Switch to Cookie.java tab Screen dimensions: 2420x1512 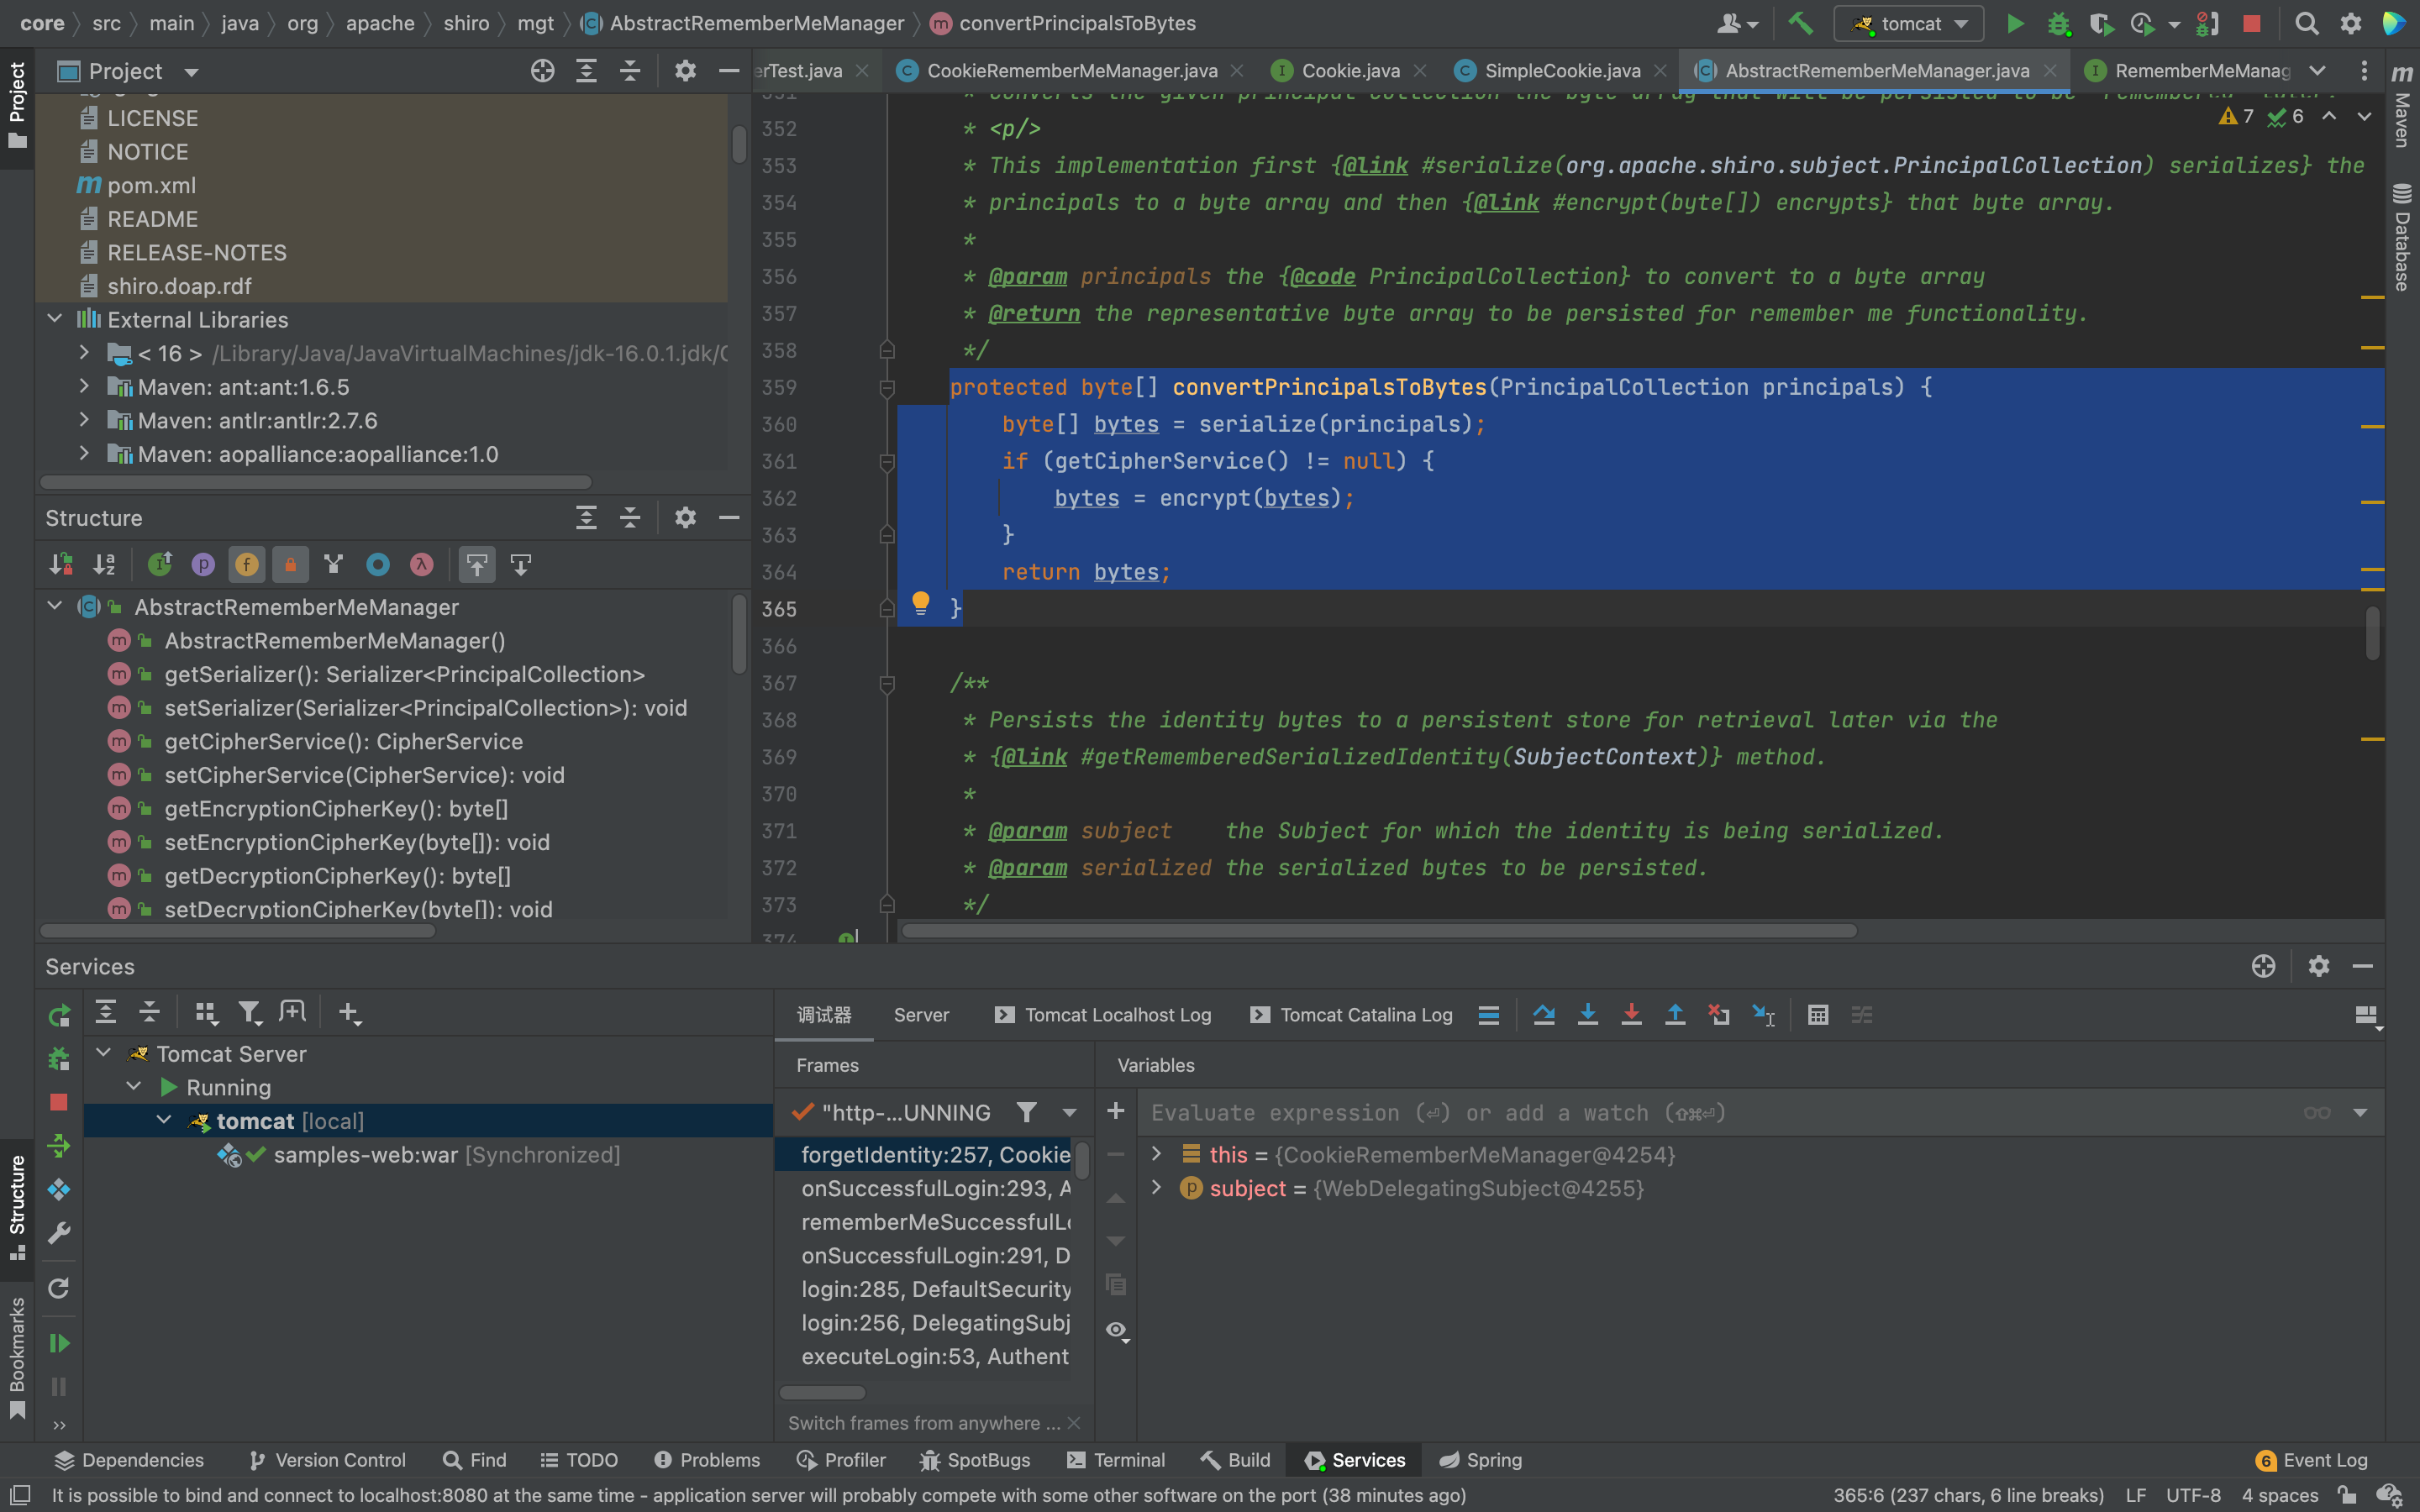[1350, 71]
